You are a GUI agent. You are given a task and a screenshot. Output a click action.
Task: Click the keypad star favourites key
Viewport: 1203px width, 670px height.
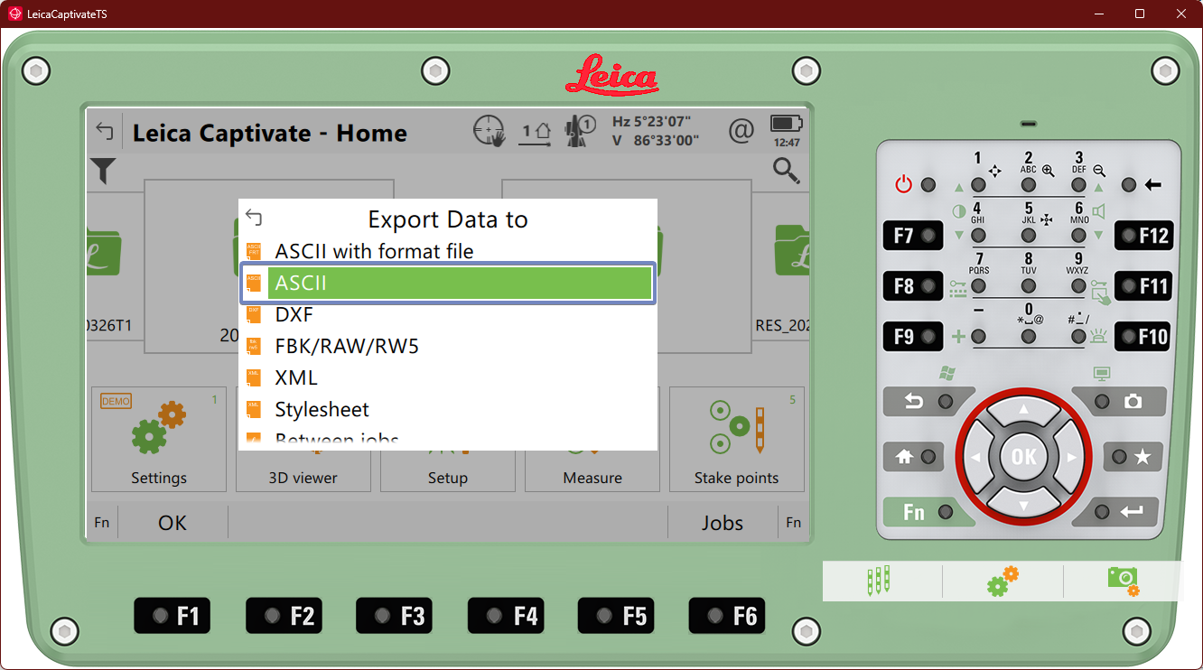click(x=1133, y=457)
